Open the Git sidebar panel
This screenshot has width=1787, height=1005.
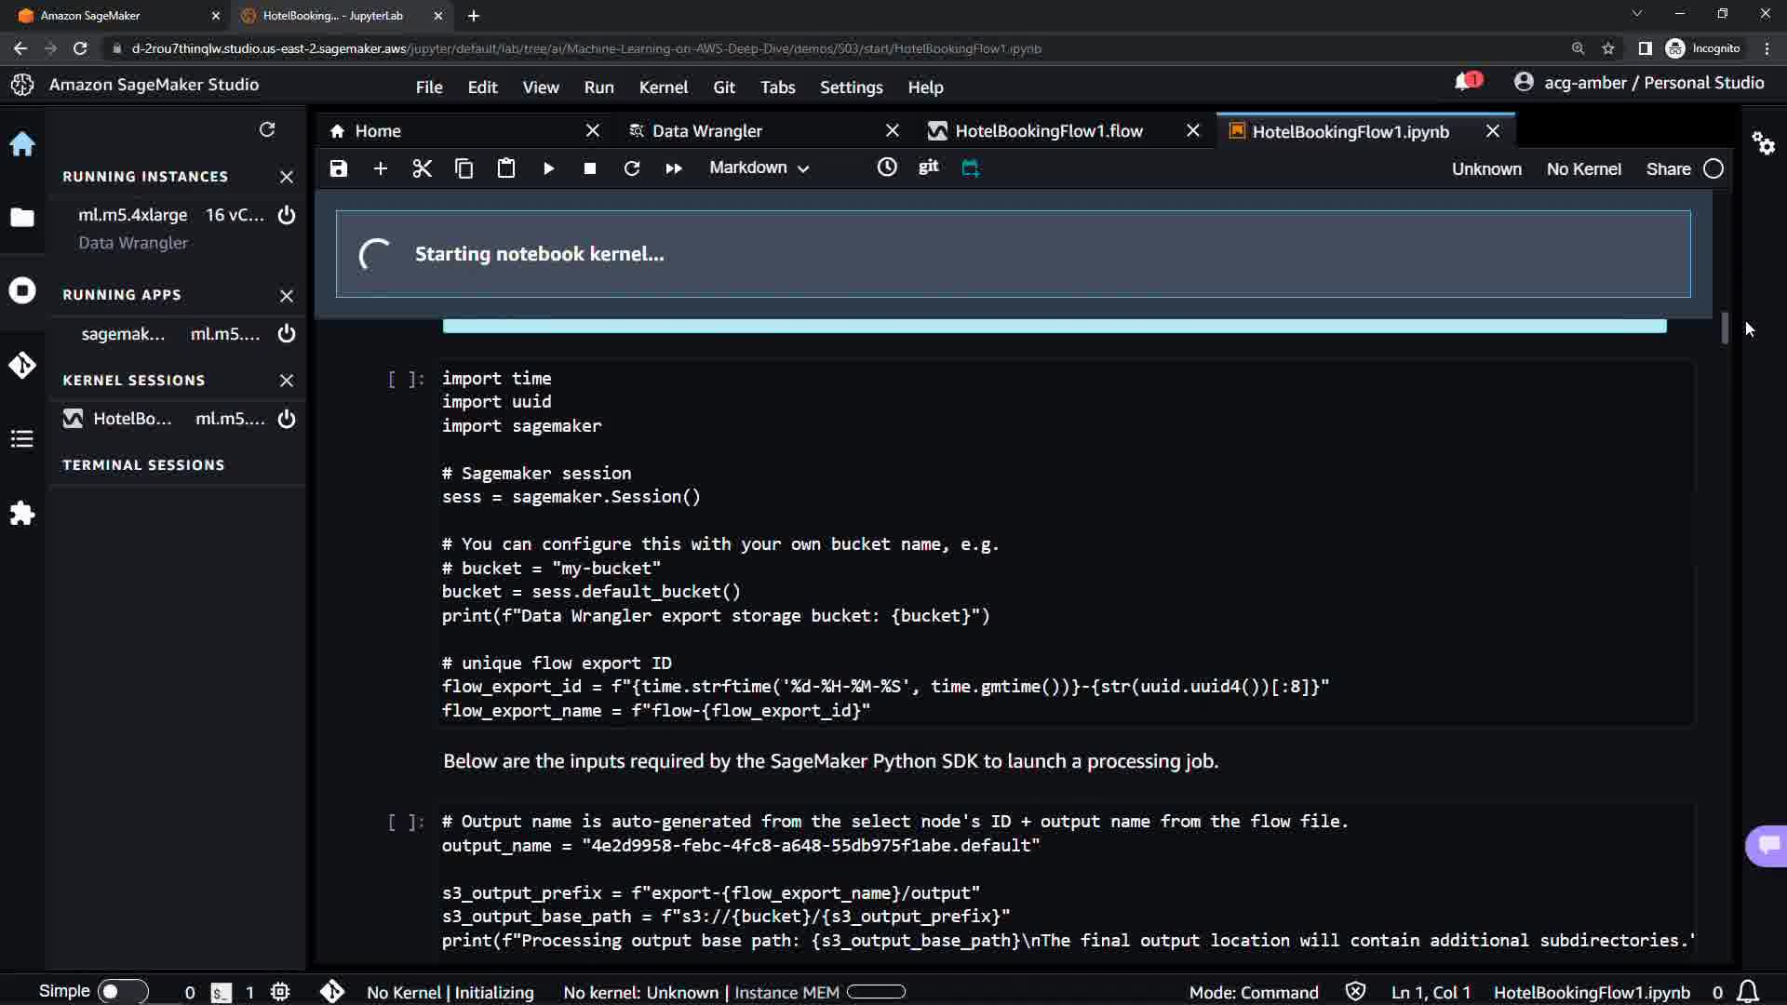click(22, 365)
